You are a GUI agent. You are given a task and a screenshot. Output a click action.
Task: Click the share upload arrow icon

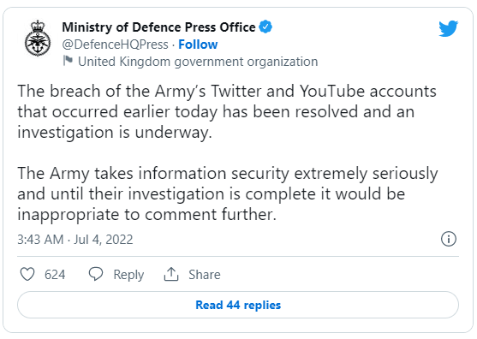[x=171, y=274]
